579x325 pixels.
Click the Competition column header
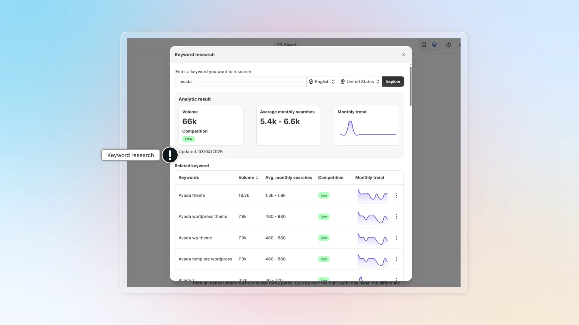[x=331, y=178]
